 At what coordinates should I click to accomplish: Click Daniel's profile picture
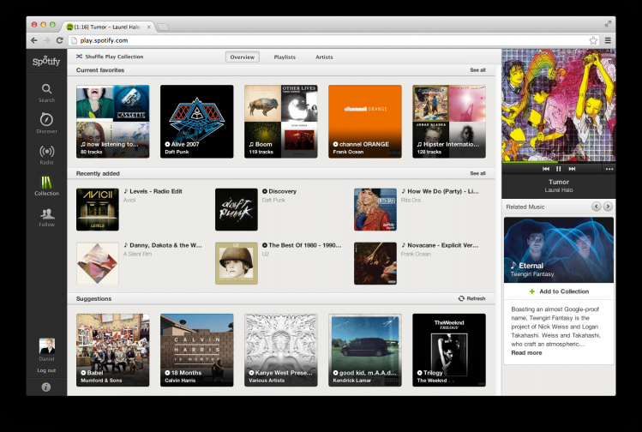point(46,346)
